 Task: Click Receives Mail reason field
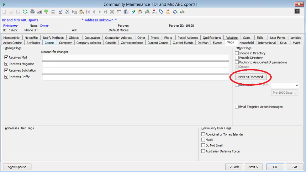pos(135,58)
